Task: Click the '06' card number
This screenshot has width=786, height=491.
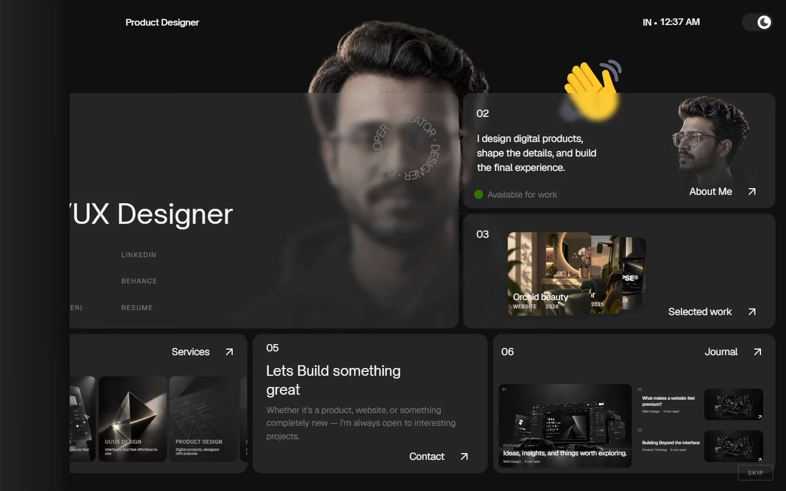Action: pyautogui.click(x=508, y=352)
